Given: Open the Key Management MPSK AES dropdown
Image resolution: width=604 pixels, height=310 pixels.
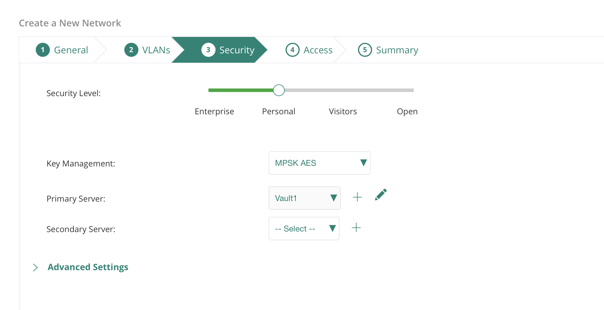Looking at the screenshot, I should [319, 163].
